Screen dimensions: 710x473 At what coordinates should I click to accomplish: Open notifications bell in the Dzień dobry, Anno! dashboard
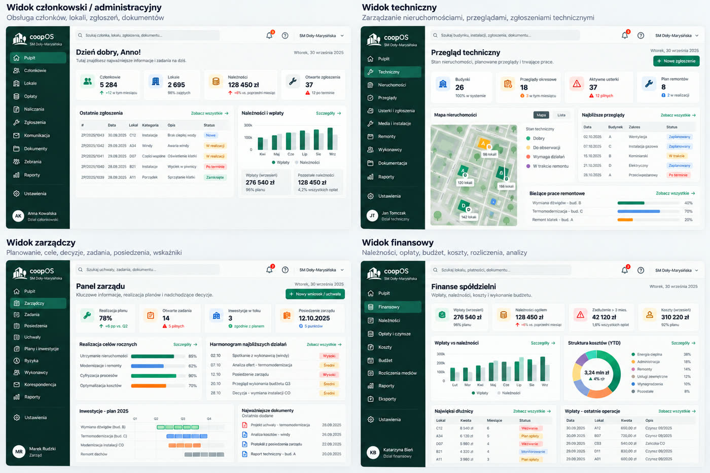click(x=269, y=35)
